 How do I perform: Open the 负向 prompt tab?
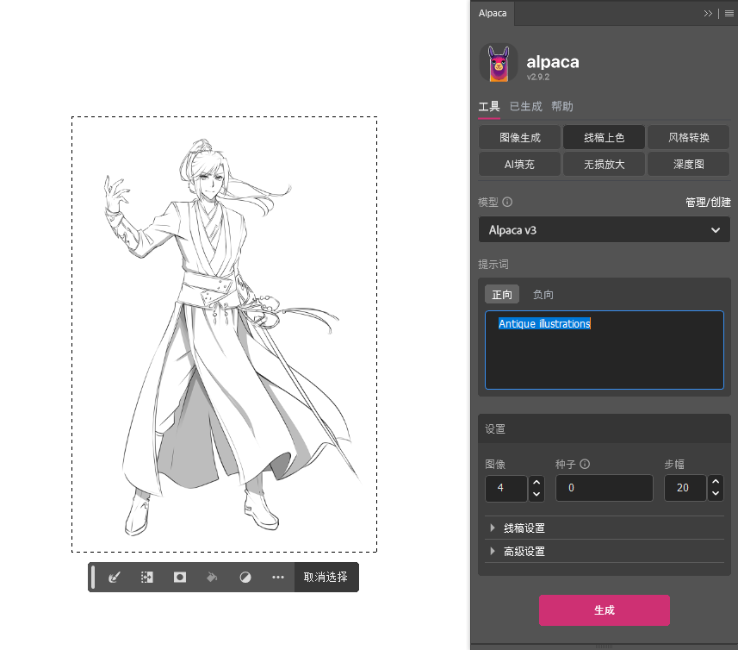[x=543, y=294]
